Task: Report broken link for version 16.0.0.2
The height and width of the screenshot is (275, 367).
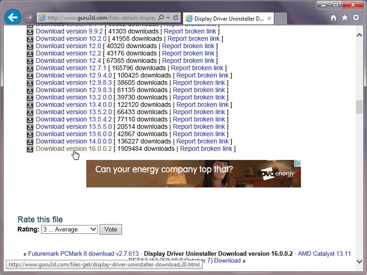Action: (x=206, y=148)
